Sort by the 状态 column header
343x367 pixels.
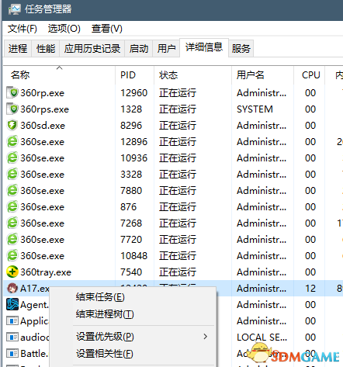click(x=168, y=75)
